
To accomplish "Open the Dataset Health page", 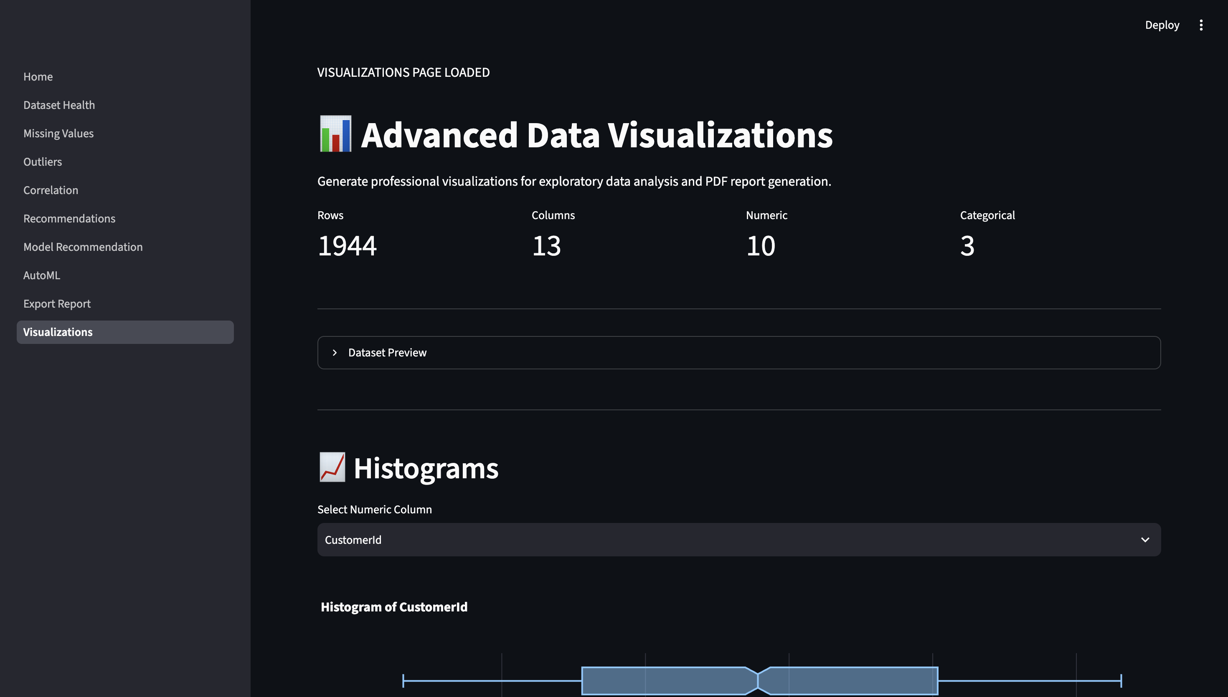I will [125, 105].
